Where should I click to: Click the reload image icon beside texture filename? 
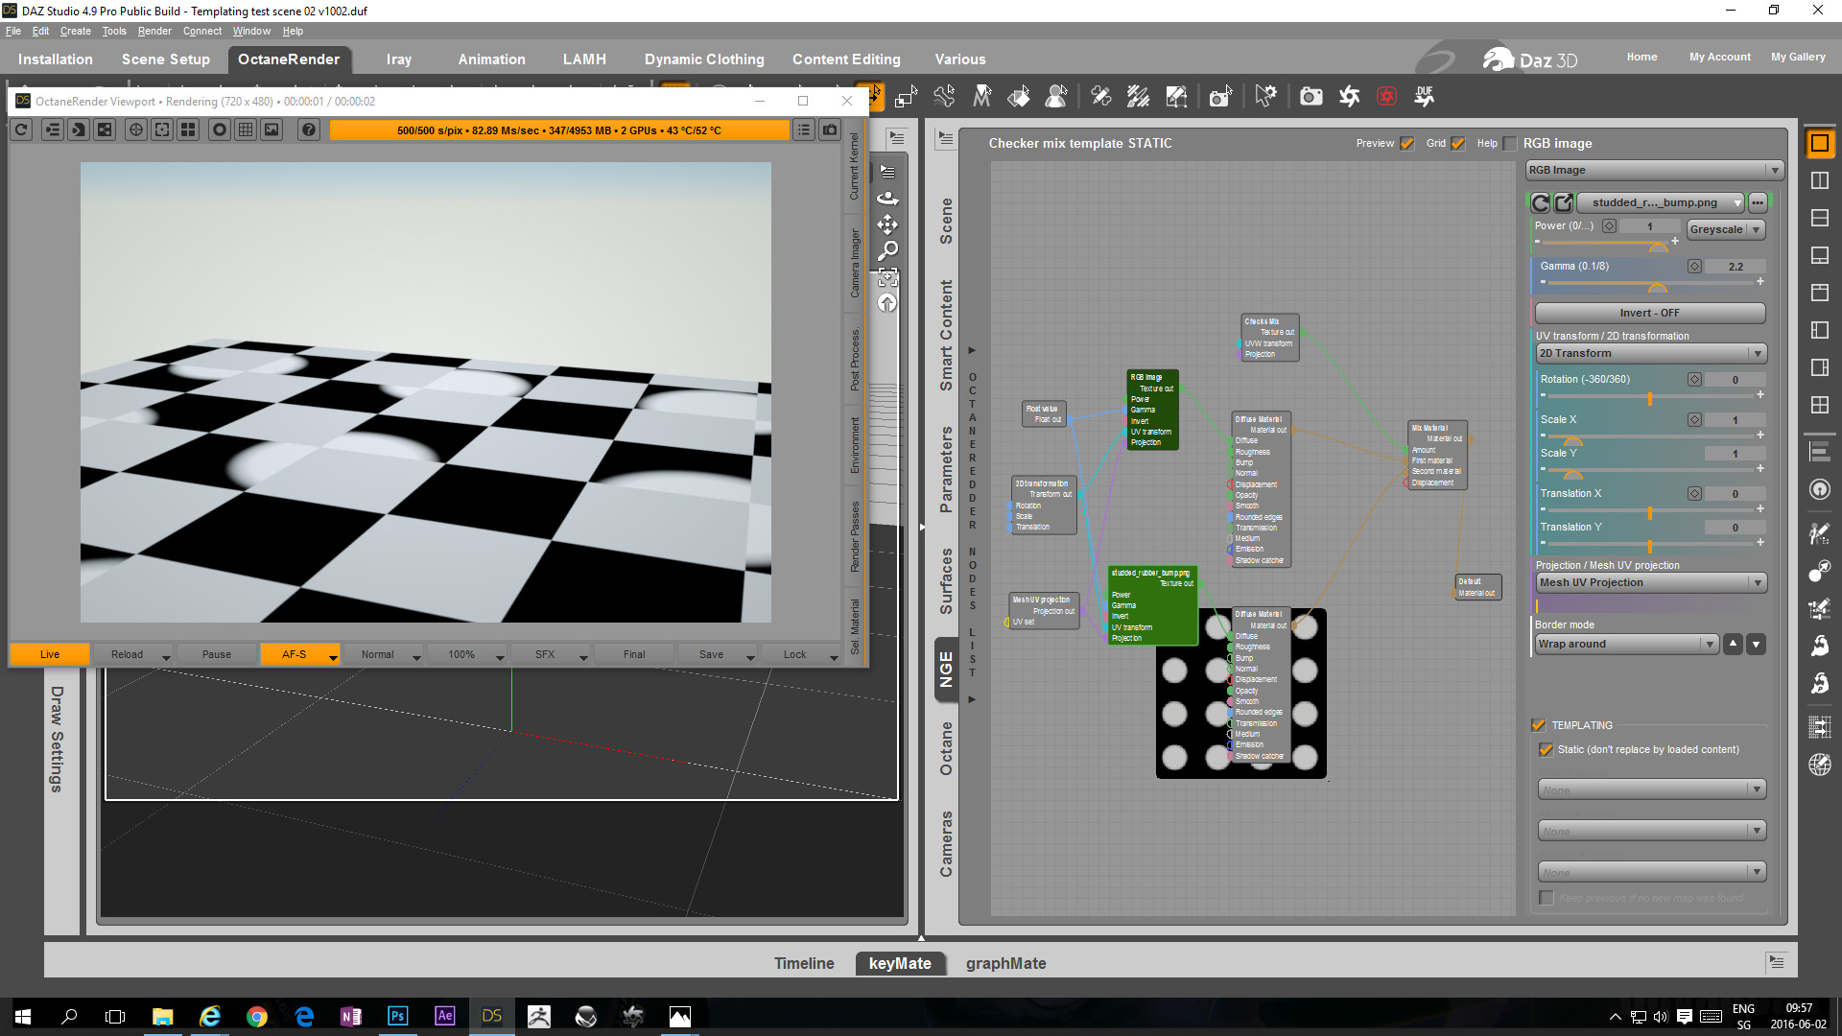pos(1540,202)
